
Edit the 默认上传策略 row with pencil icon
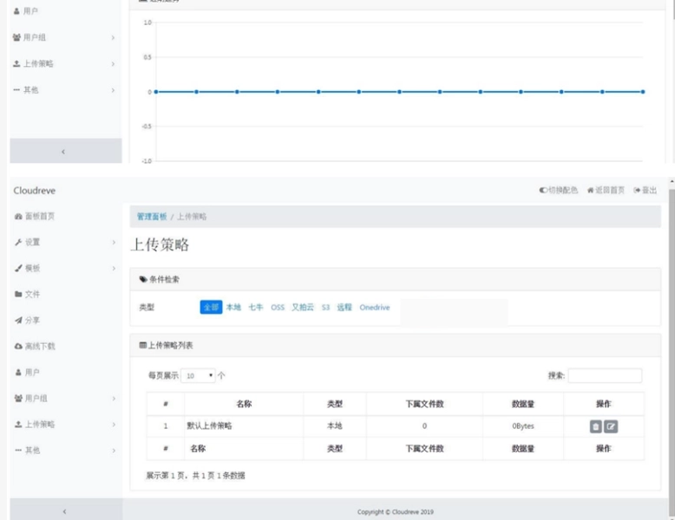coord(611,426)
